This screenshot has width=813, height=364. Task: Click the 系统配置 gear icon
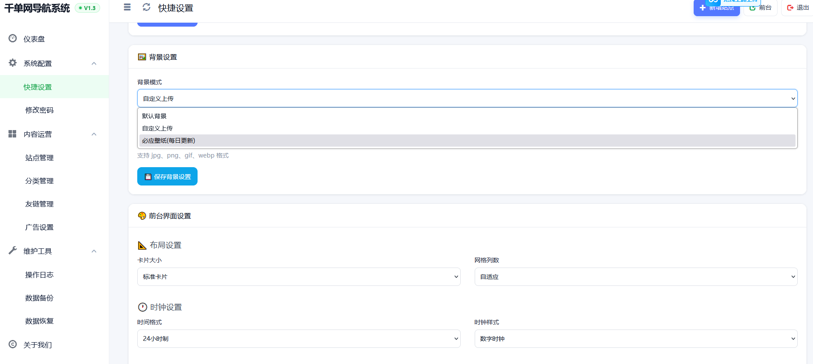[13, 63]
